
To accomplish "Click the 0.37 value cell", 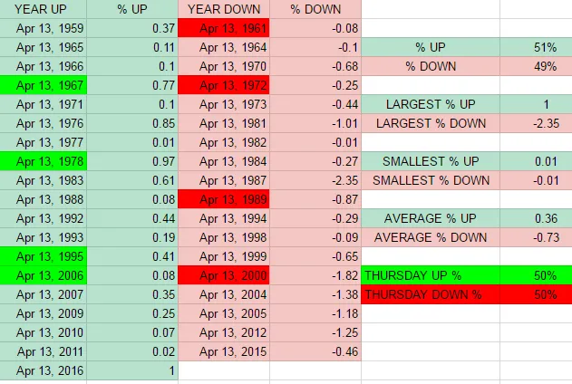I will pyautogui.click(x=132, y=28).
